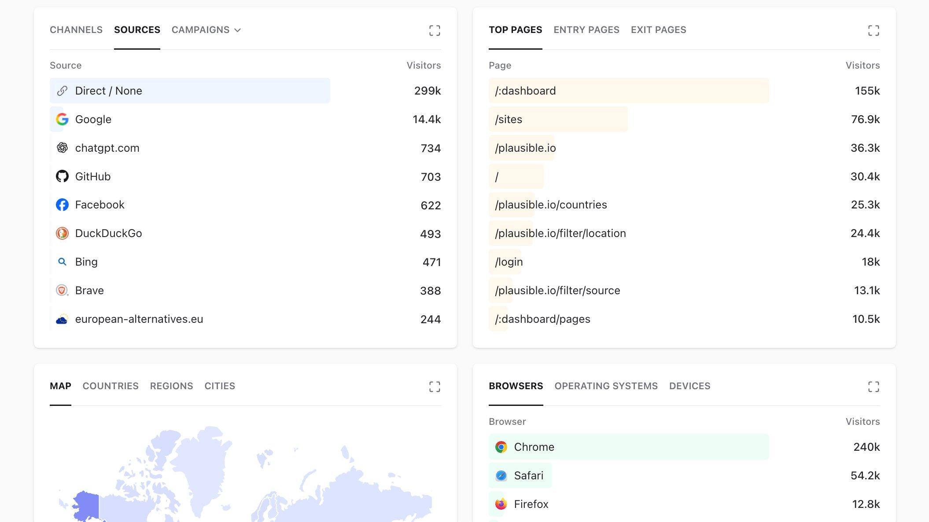This screenshot has height=522, width=929.
Task: Open the Exit Pages tab
Action: click(658, 30)
